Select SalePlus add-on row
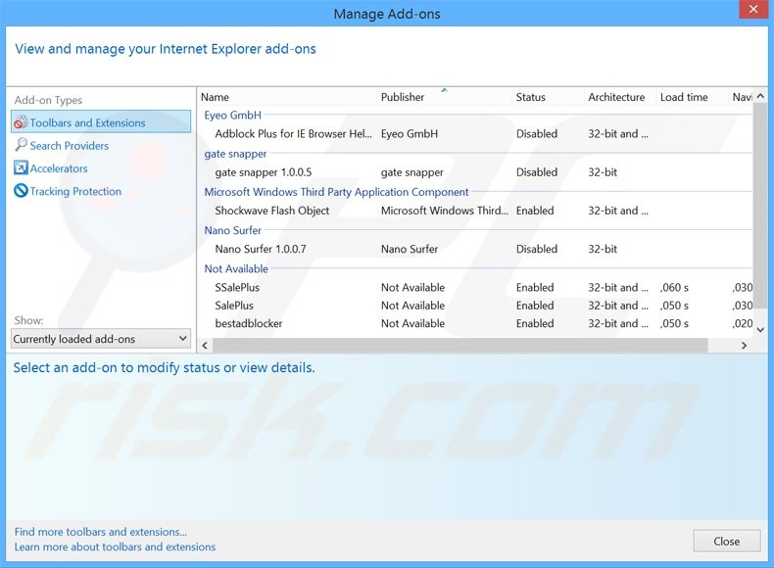The width and height of the screenshot is (774, 568). coord(476,306)
